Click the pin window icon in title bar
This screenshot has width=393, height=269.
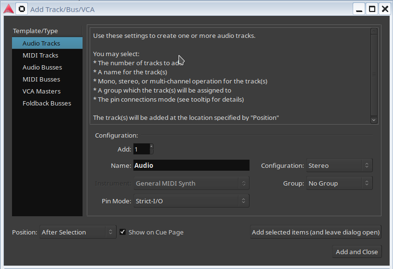point(22,9)
